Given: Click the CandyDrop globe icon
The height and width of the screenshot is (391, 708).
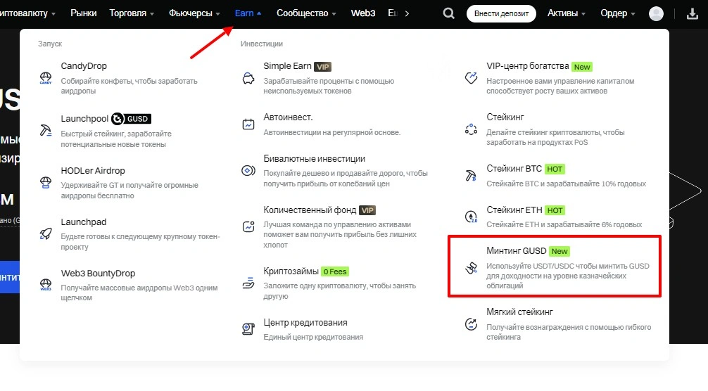Looking at the screenshot, I should point(46,78).
